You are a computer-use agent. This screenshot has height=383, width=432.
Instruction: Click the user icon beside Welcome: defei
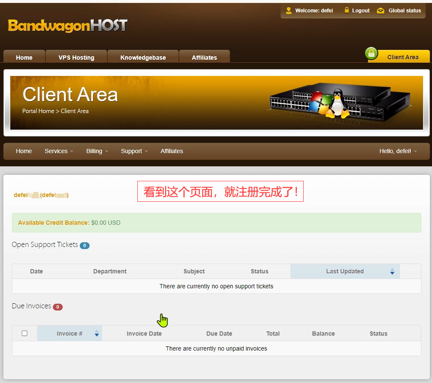coord(288,11)
